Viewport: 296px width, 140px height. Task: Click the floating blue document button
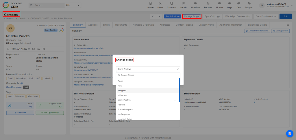pos(290,133)
